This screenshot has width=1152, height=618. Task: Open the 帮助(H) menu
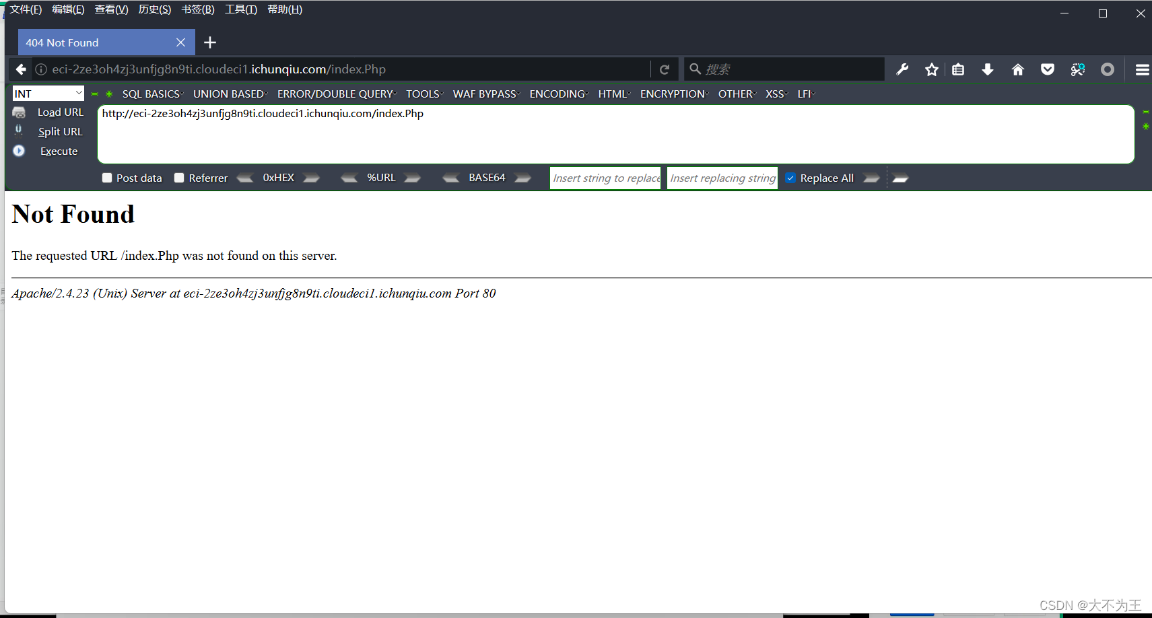tap(285, 9)
